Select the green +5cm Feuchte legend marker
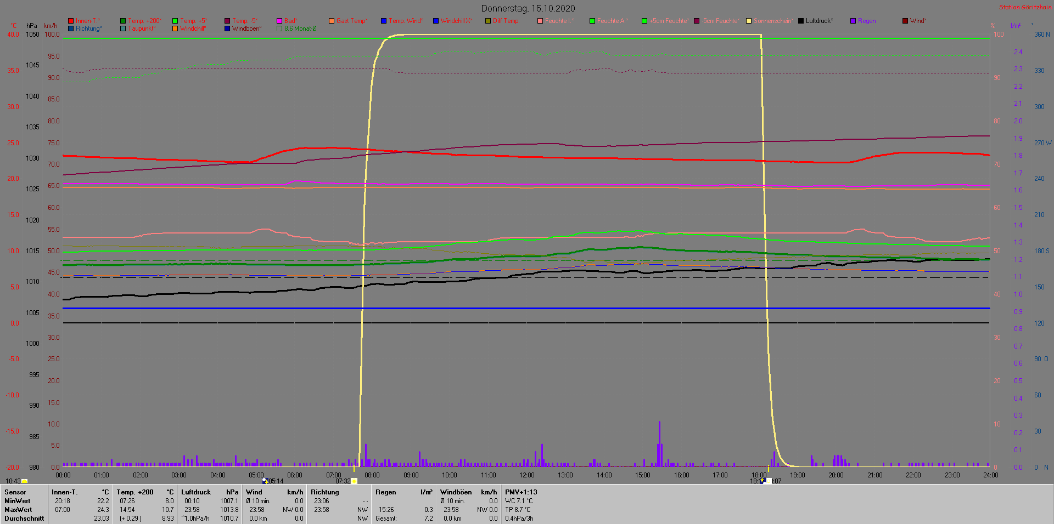Viewport: 1054px width, 524px height. [644, 21]
